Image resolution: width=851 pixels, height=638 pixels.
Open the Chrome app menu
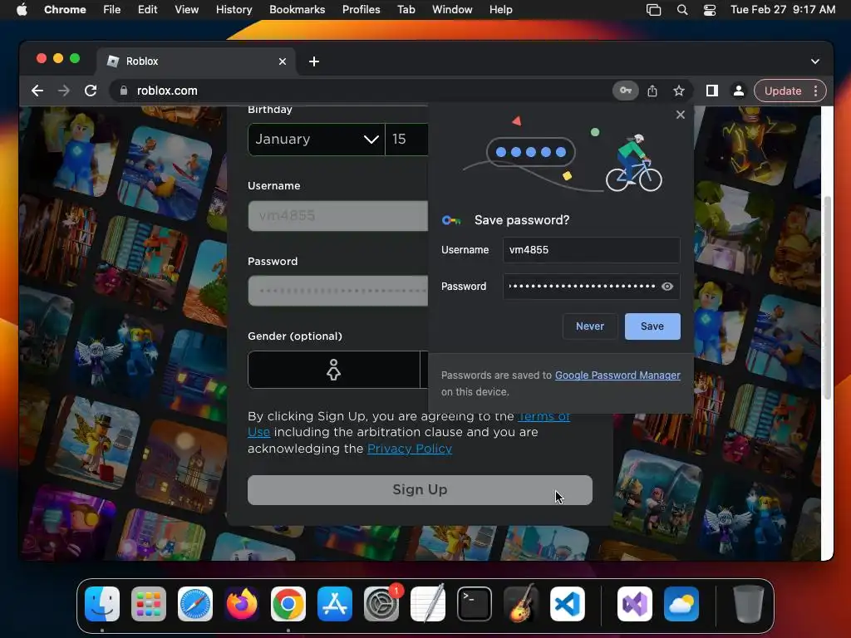pyautogui.click(x=65, y=10)
